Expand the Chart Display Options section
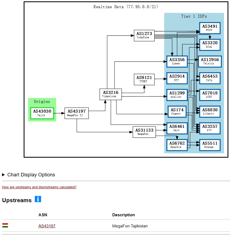The image size is (230, 235). click(29, 175)
